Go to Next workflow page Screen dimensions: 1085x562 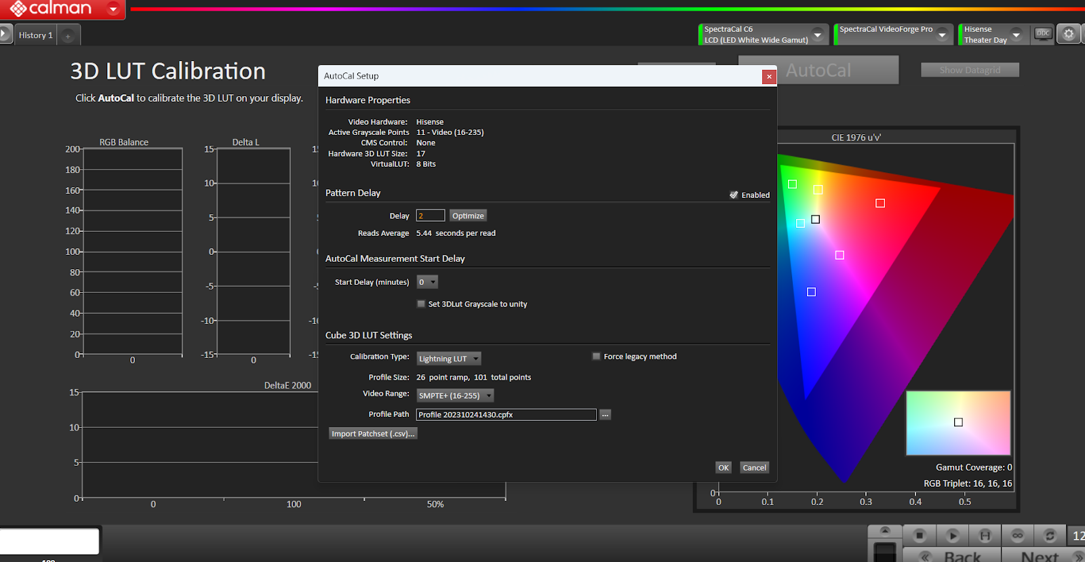pyautogui.click(x=1044, y=555)
